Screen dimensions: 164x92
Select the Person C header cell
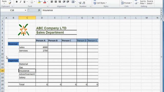(69, 41)
